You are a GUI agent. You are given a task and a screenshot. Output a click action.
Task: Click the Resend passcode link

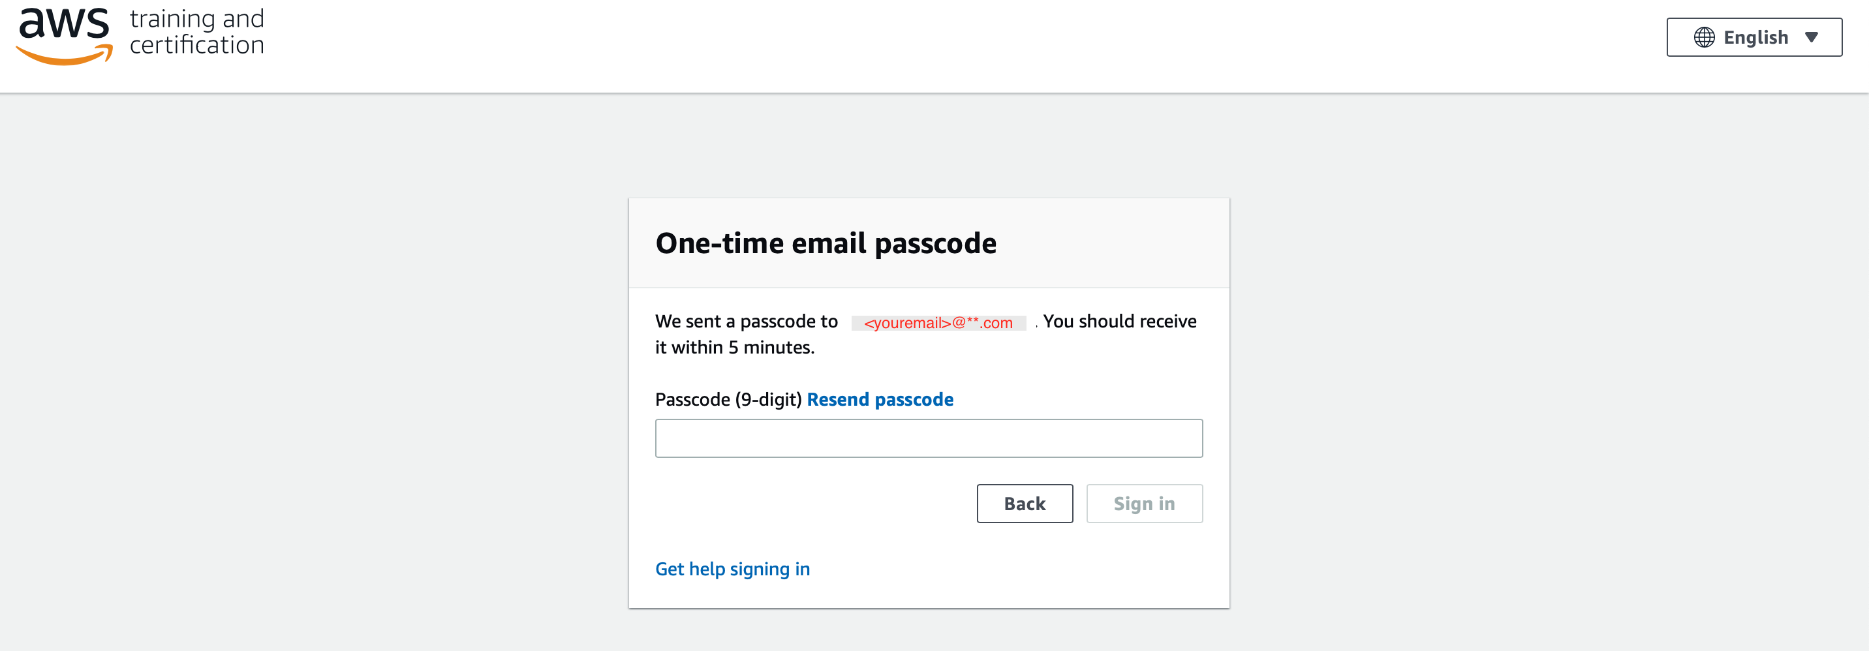tap(880, 399)
